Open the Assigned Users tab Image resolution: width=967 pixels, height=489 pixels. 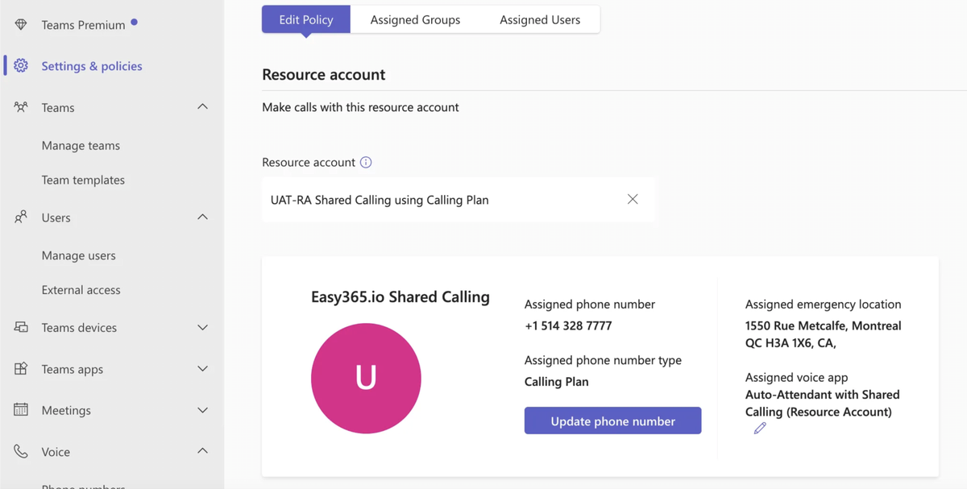(x=540, y=19)
